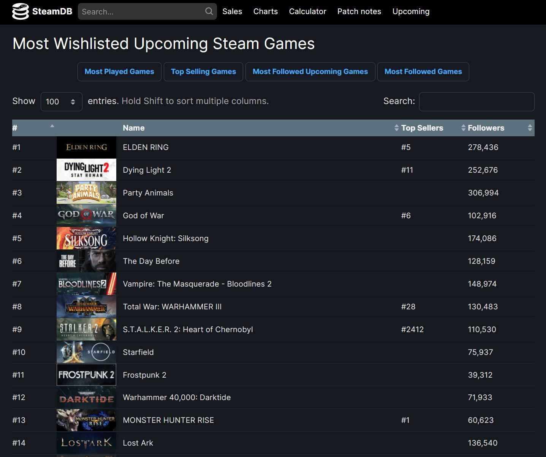
Task: Click the 39,312 followers value
Action: [480, 375]
